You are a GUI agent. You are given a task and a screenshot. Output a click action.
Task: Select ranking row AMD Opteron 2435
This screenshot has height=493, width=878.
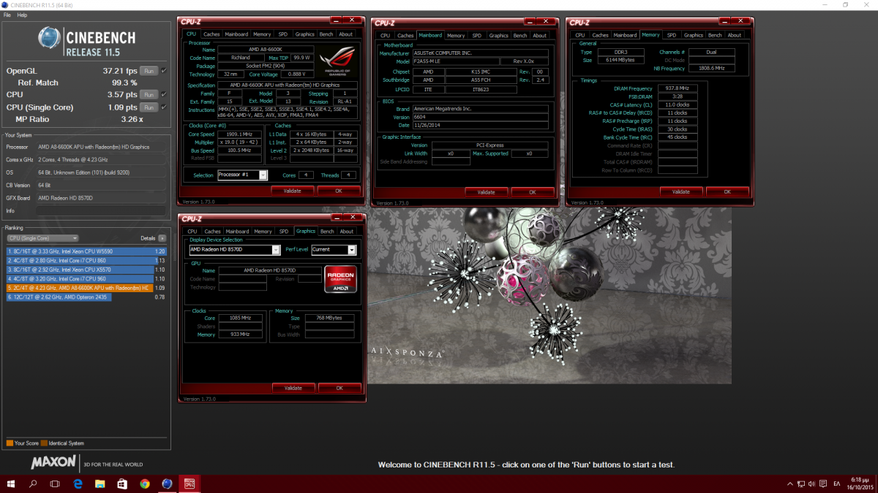point(86,297)
